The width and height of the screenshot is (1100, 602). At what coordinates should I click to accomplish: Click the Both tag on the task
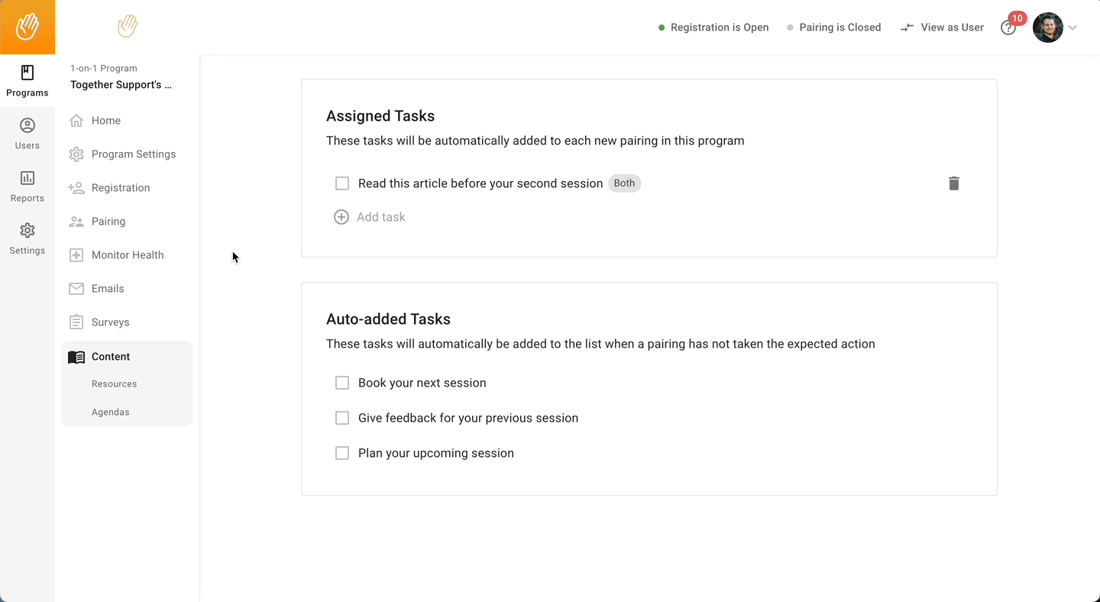(x=624, y=183)
